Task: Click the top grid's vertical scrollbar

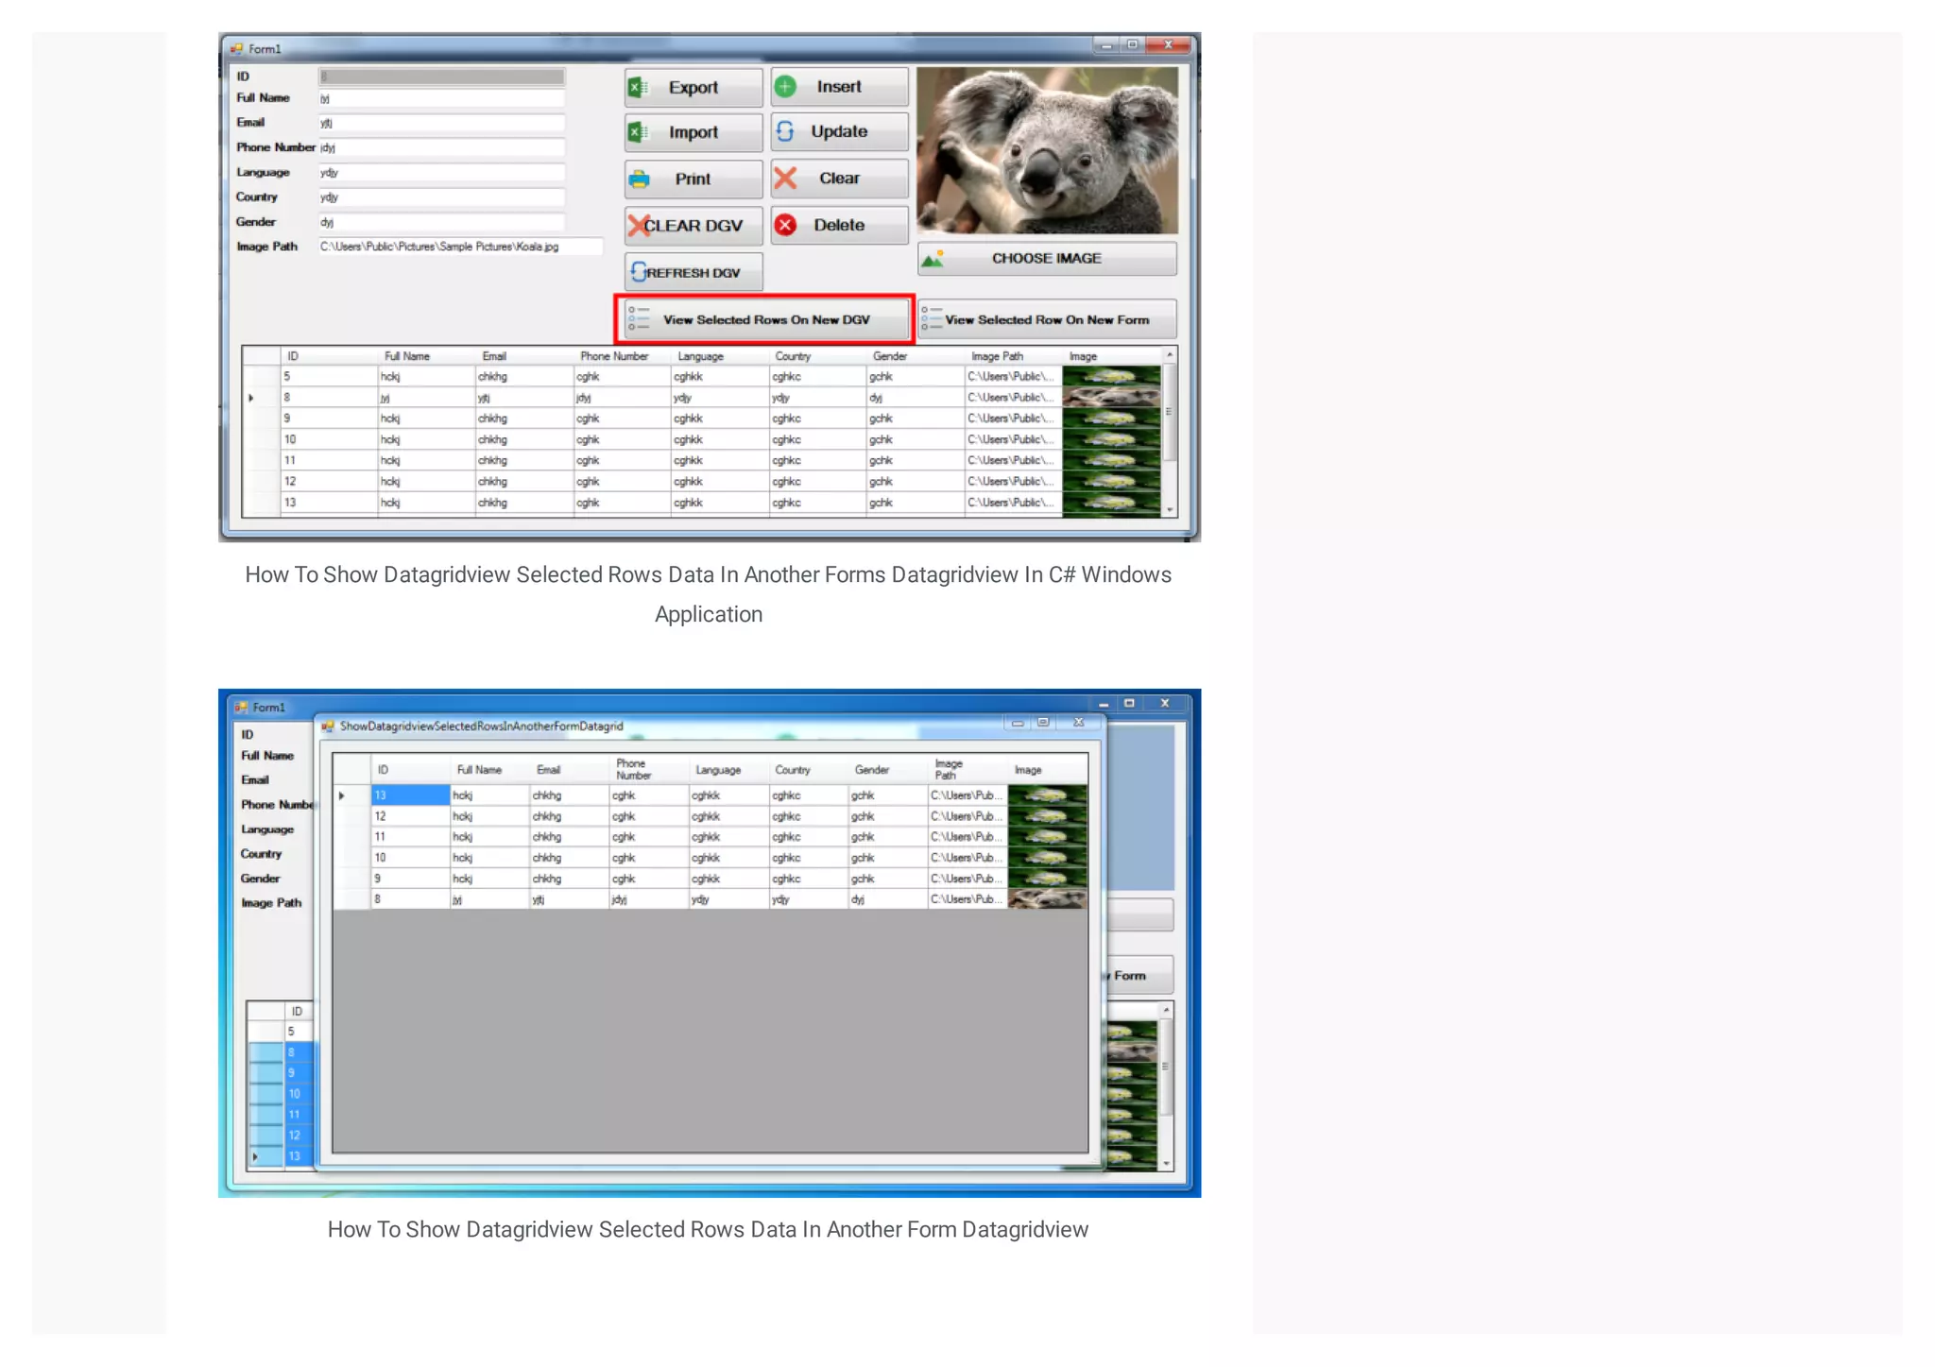Action: 1170,432
